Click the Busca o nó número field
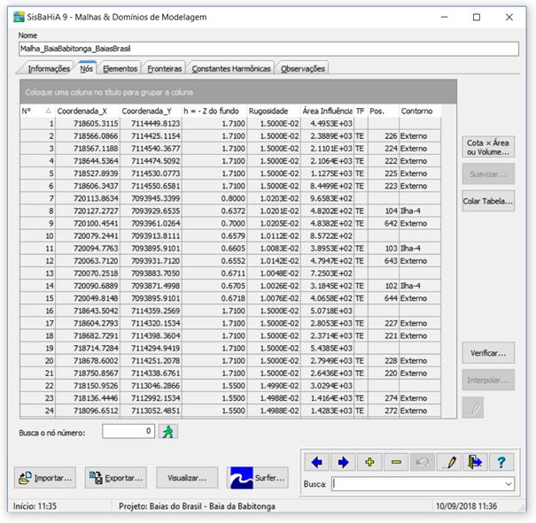536x523 pixels. point(128,432)
